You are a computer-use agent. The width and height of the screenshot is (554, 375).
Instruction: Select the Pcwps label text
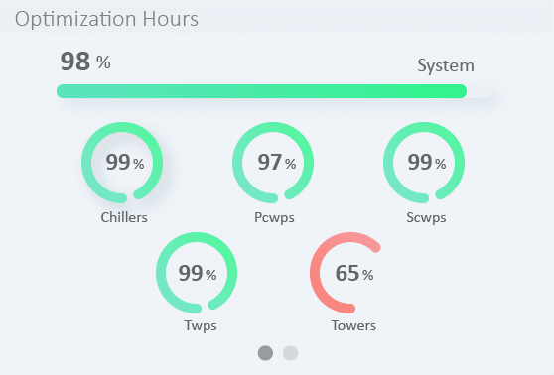tap(275, 217)
